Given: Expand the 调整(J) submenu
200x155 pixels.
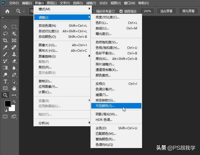Looking at the screenshot, I should coord(62,17).
